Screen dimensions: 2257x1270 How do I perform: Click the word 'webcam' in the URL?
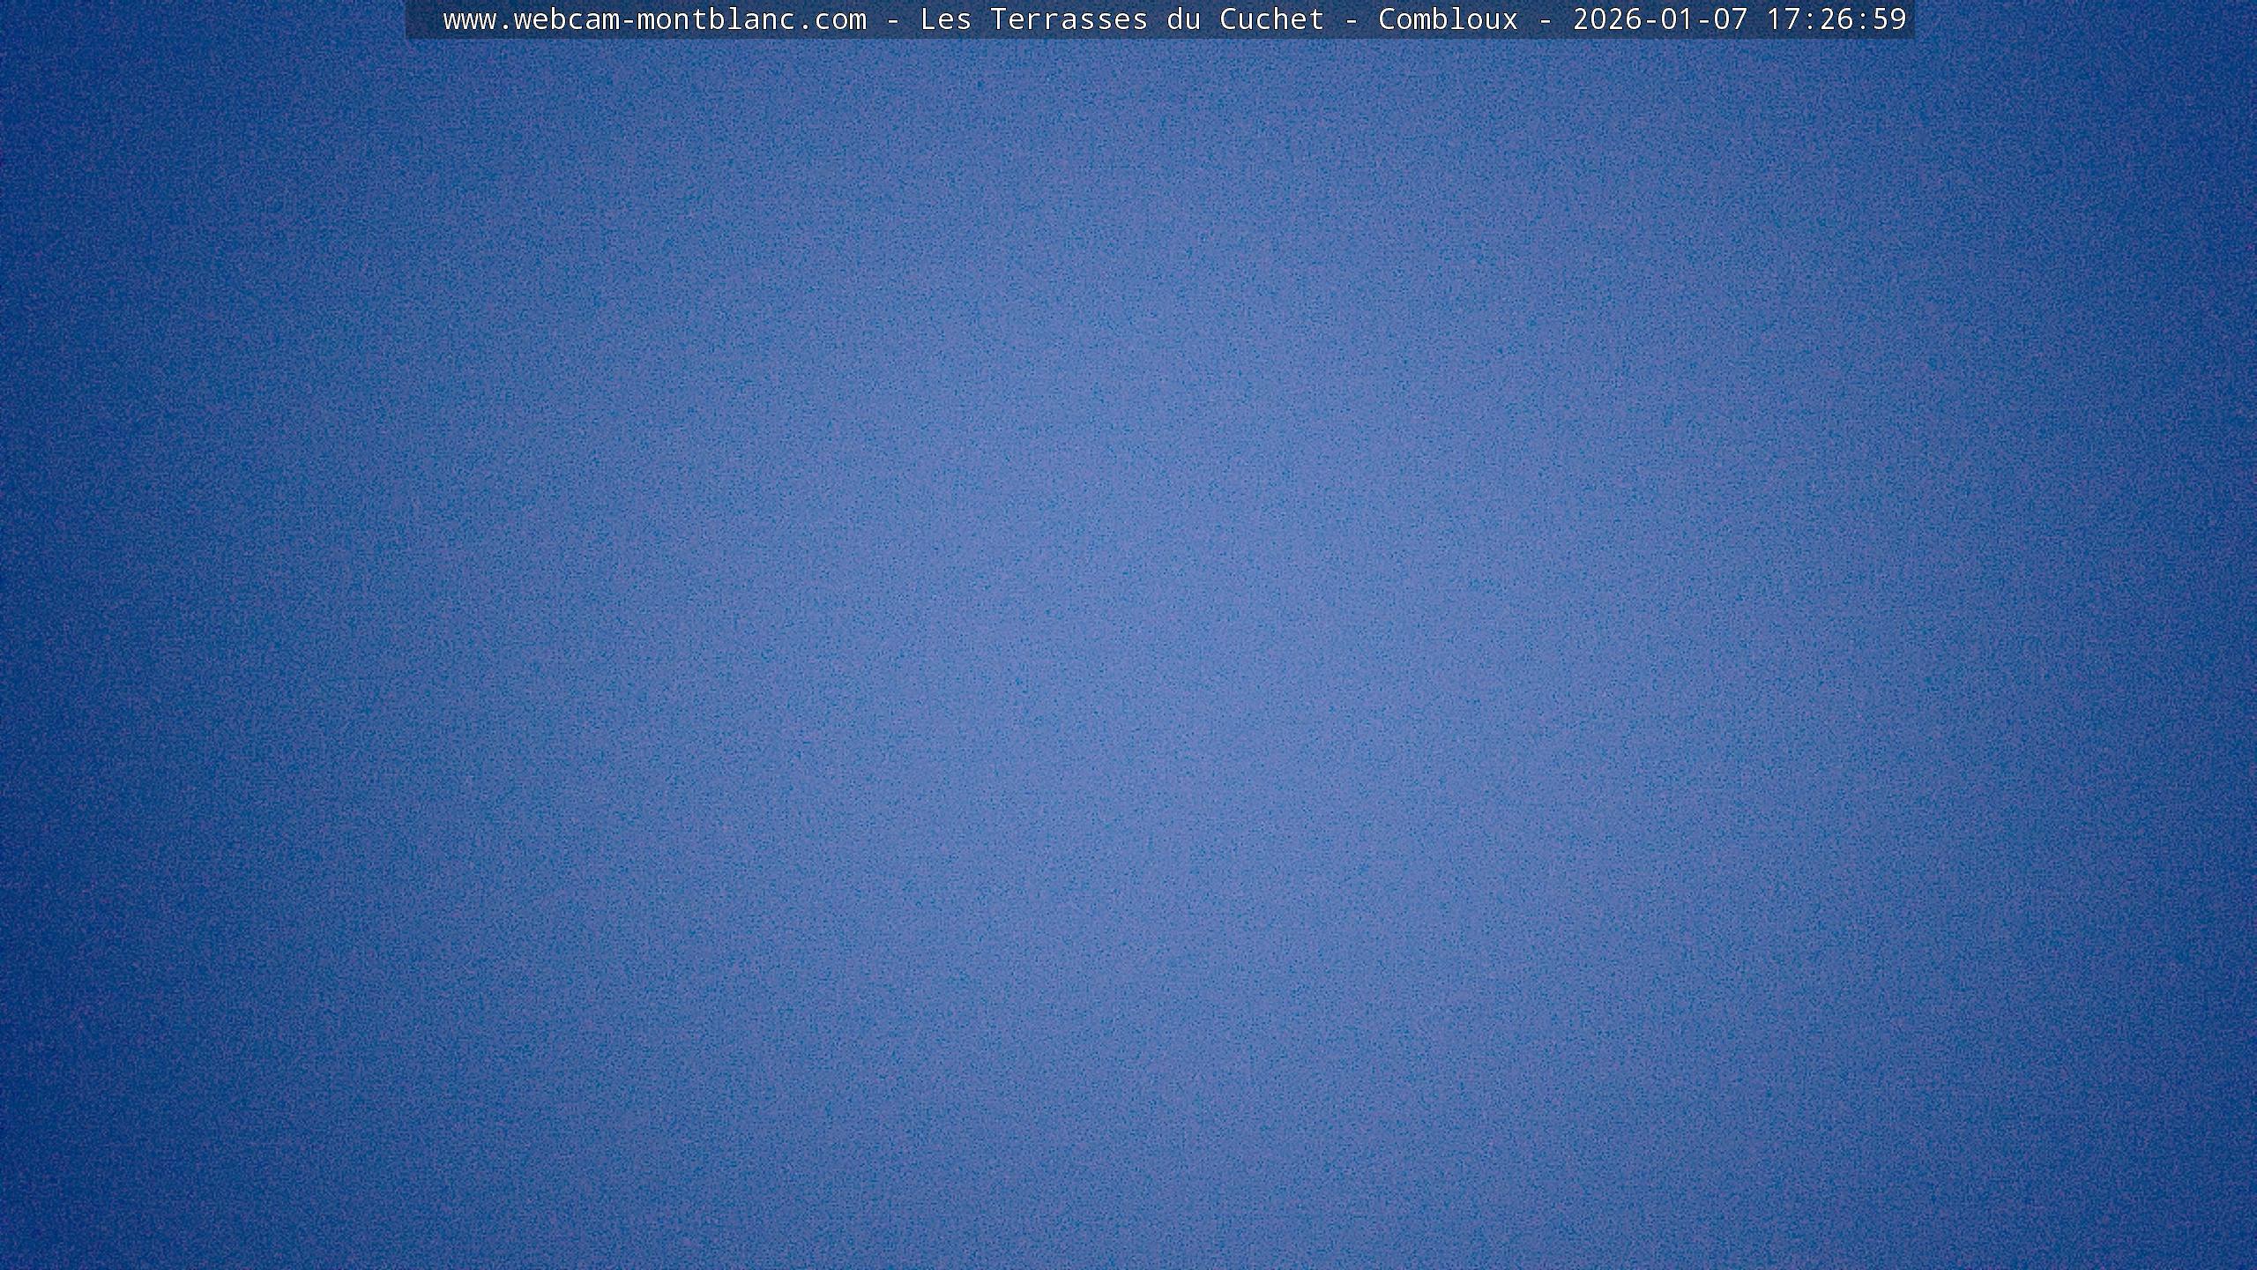pos(566,19)
